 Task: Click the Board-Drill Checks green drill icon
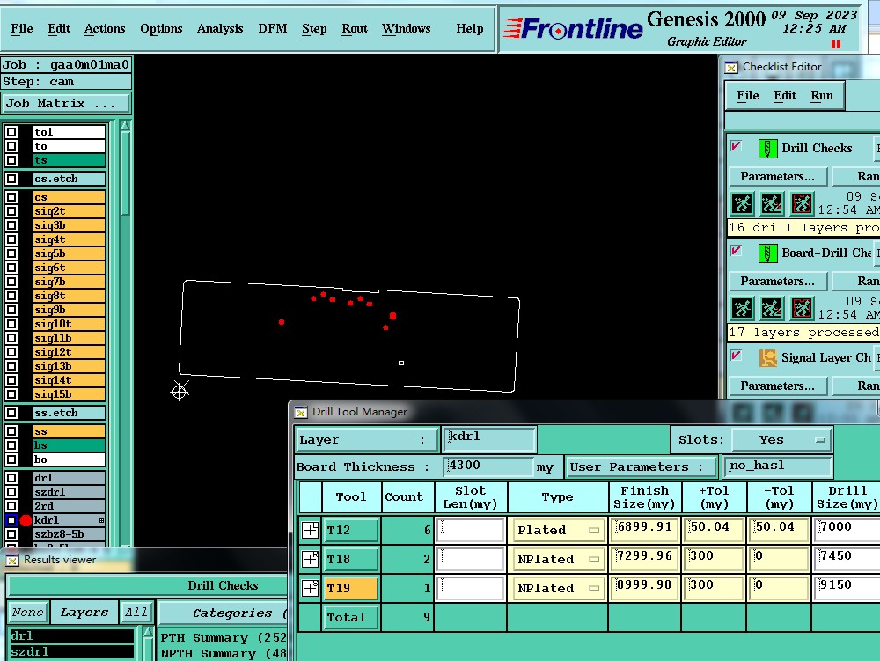click(x=767, y=253)
